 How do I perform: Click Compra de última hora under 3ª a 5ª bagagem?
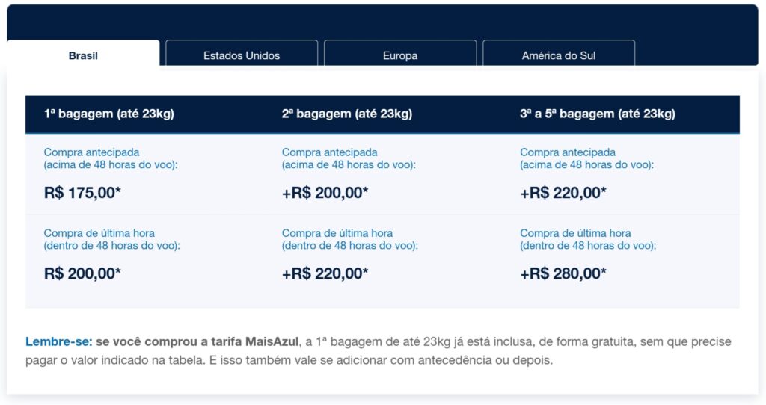(575, 232)
